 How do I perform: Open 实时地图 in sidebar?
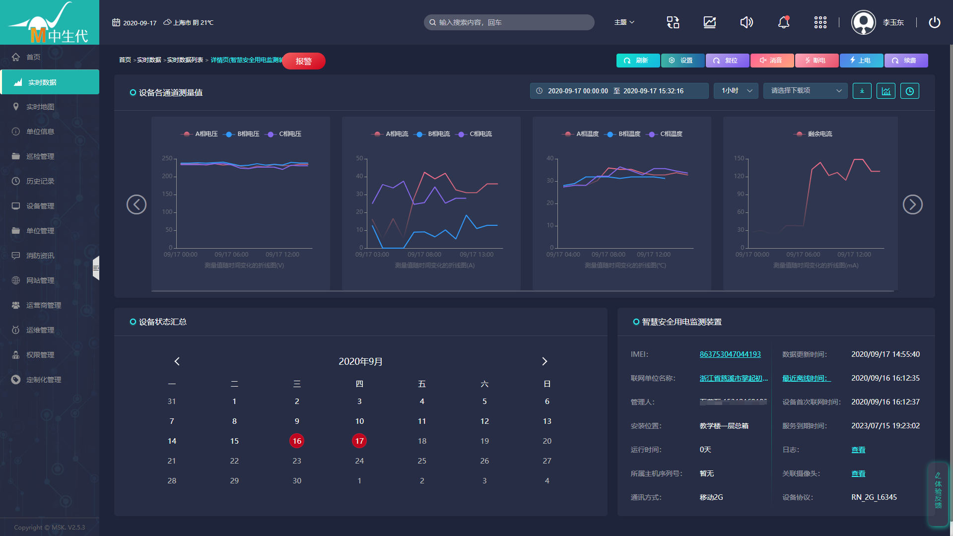pos(40,107)
